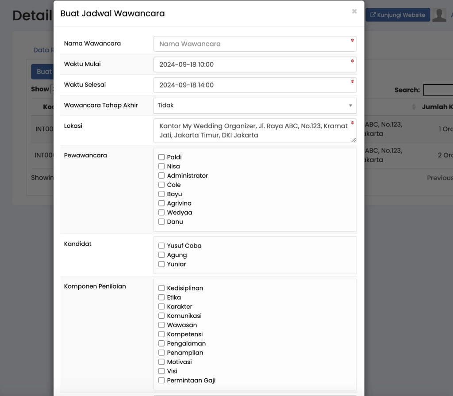The width and height of the screenshot is (453, 396).
Task: Click the resize handle of the Lokasi textarea
Action: [354, 141]
